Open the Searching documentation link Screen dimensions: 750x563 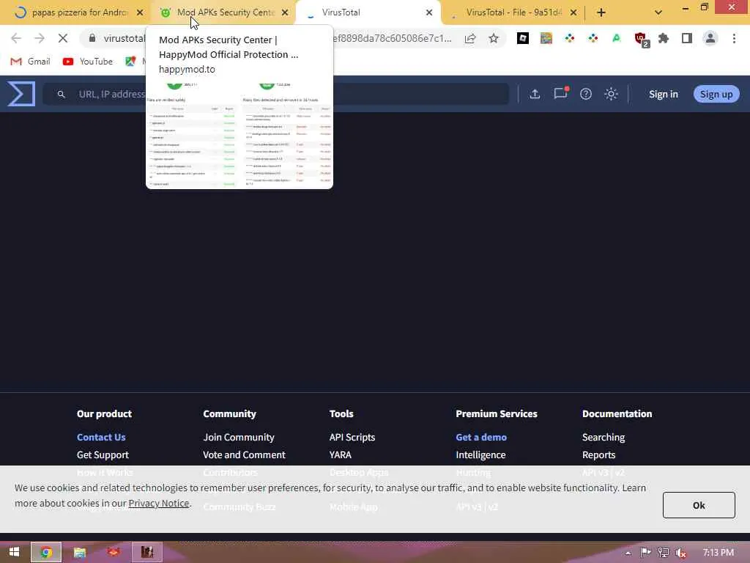(x=604, y=437)
